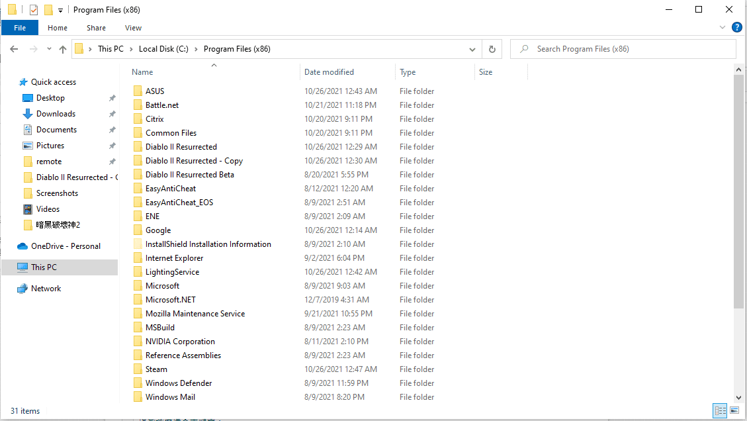Navigate to Local Disk (C:) in address bar

[x=163, y=49]
